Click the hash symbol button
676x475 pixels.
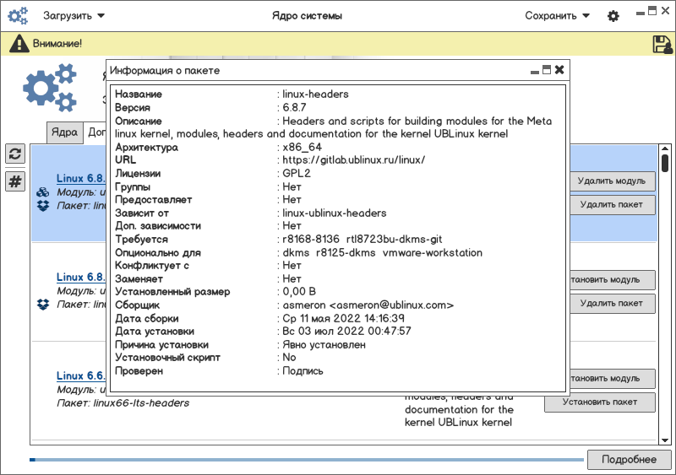coord(15,181)
